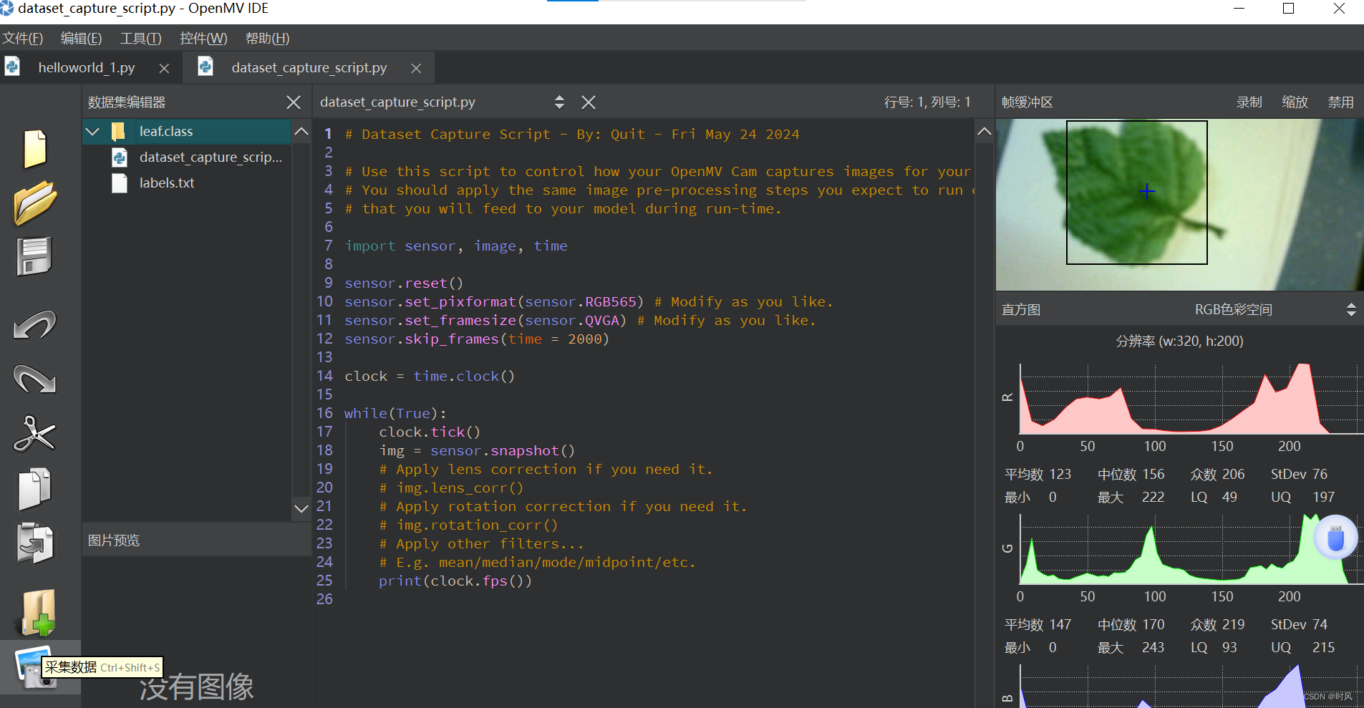Click line number 16 in gutter
Viewport: 1364px width, 708px height.
click(324, 413)
